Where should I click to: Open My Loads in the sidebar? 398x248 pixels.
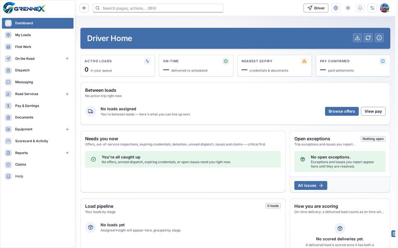coord(38,35)
